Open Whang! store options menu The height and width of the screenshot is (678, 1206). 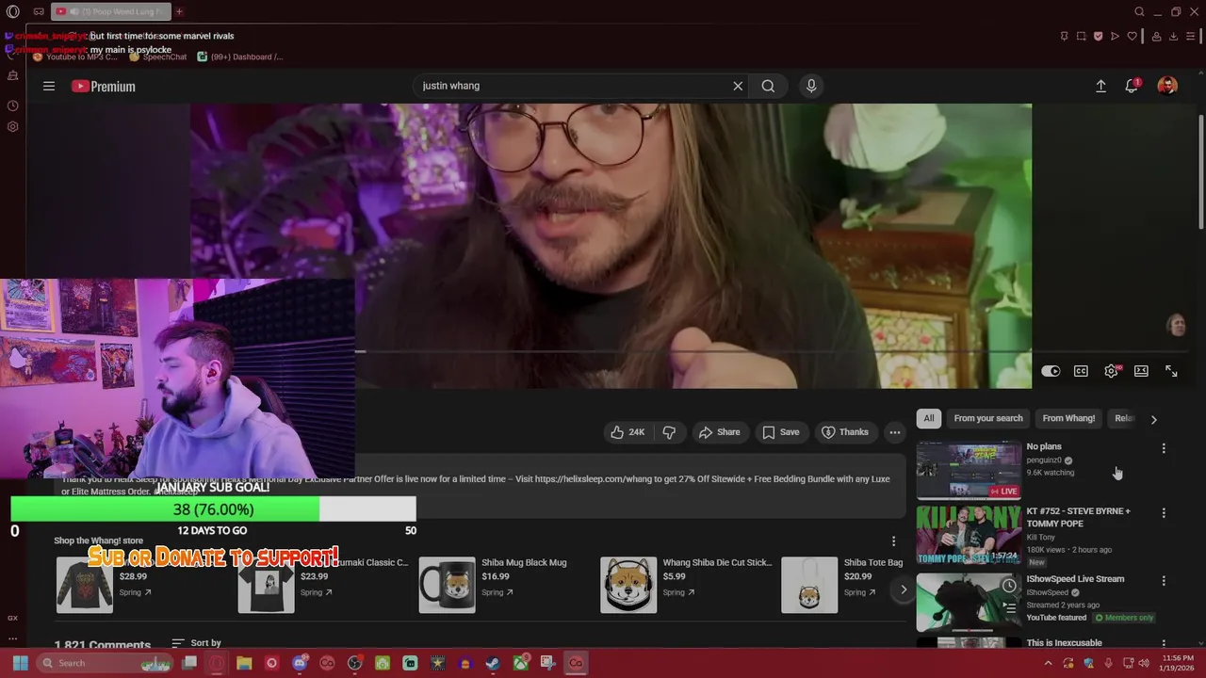[893, 541]
